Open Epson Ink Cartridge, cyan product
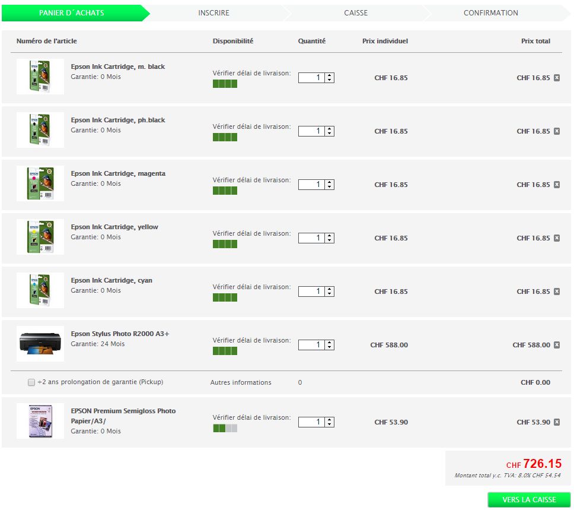Viewport: 574px width, 510px height. (111, 280)
